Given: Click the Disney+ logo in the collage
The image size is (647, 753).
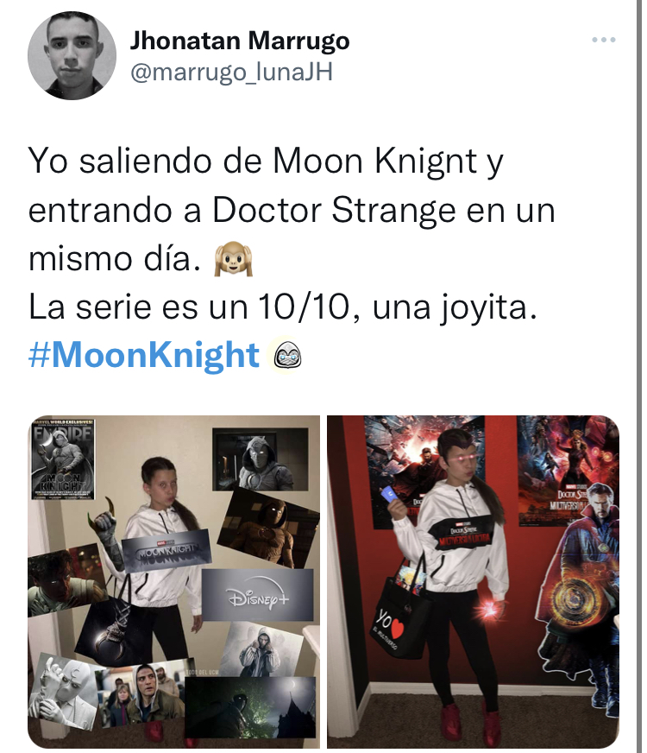Looking at the screenshot, I should click(x=258, y=596).
